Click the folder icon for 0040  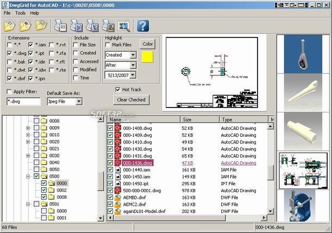coord(44,162)
